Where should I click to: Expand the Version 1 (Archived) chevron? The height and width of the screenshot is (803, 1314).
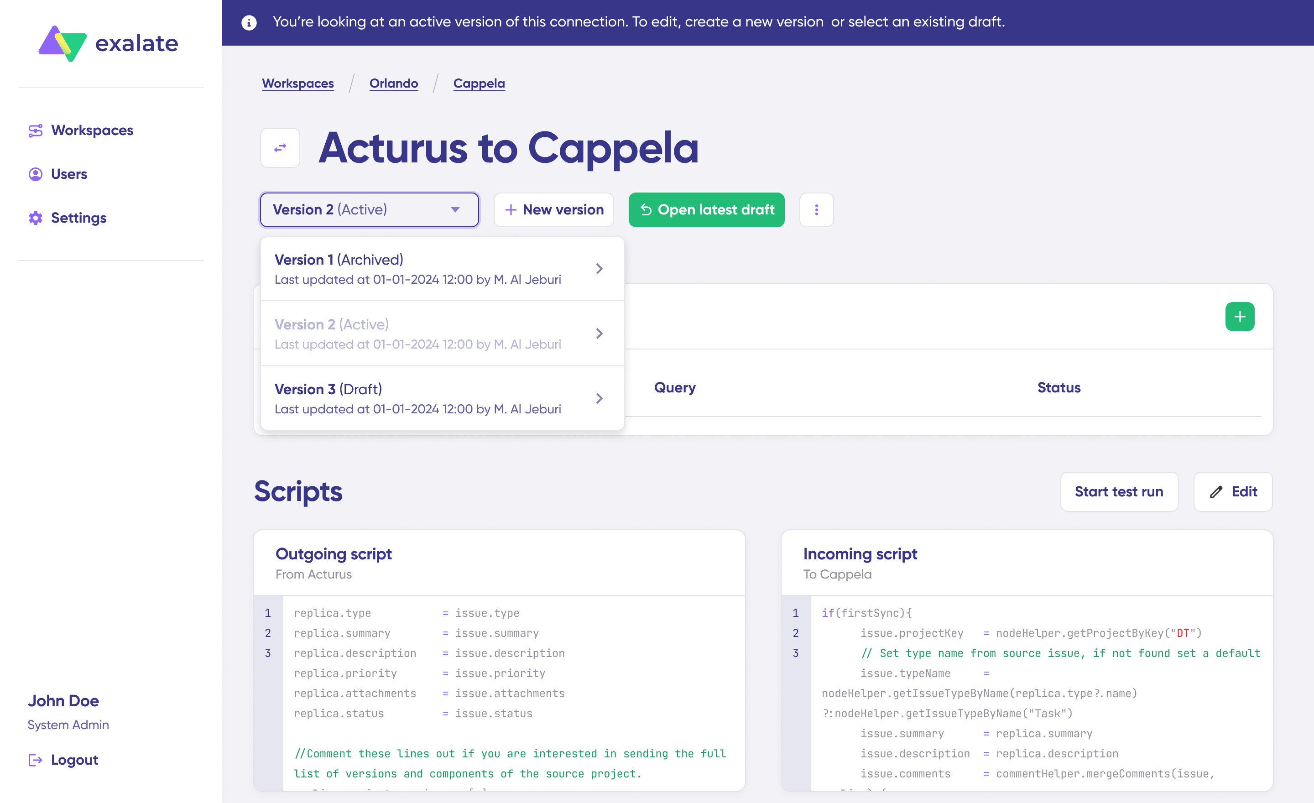[599, 269]
